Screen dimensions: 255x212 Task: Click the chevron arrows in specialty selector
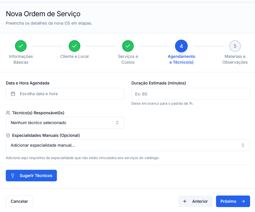tap(243, 145)
